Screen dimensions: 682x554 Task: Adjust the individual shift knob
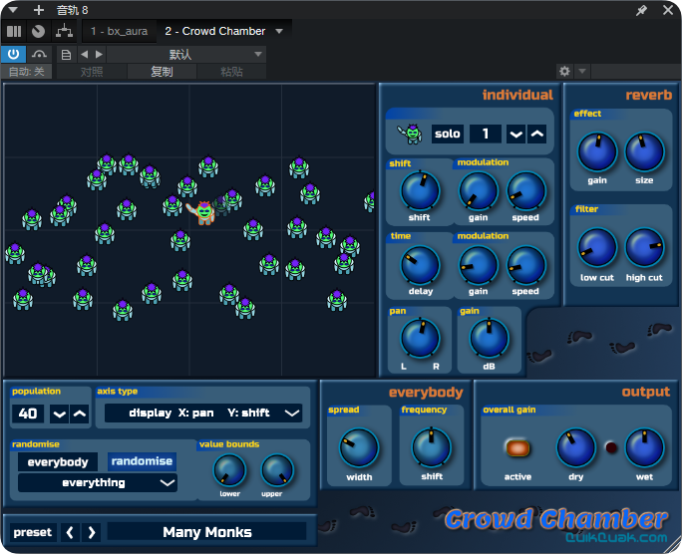coord(420,190)
